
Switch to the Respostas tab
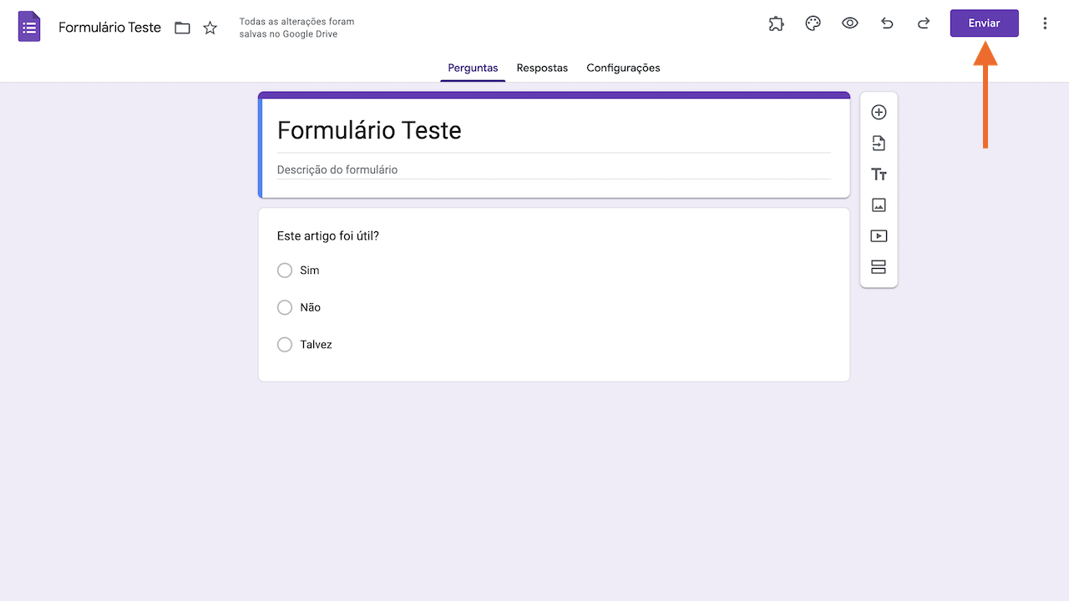[x=542, y=68]
